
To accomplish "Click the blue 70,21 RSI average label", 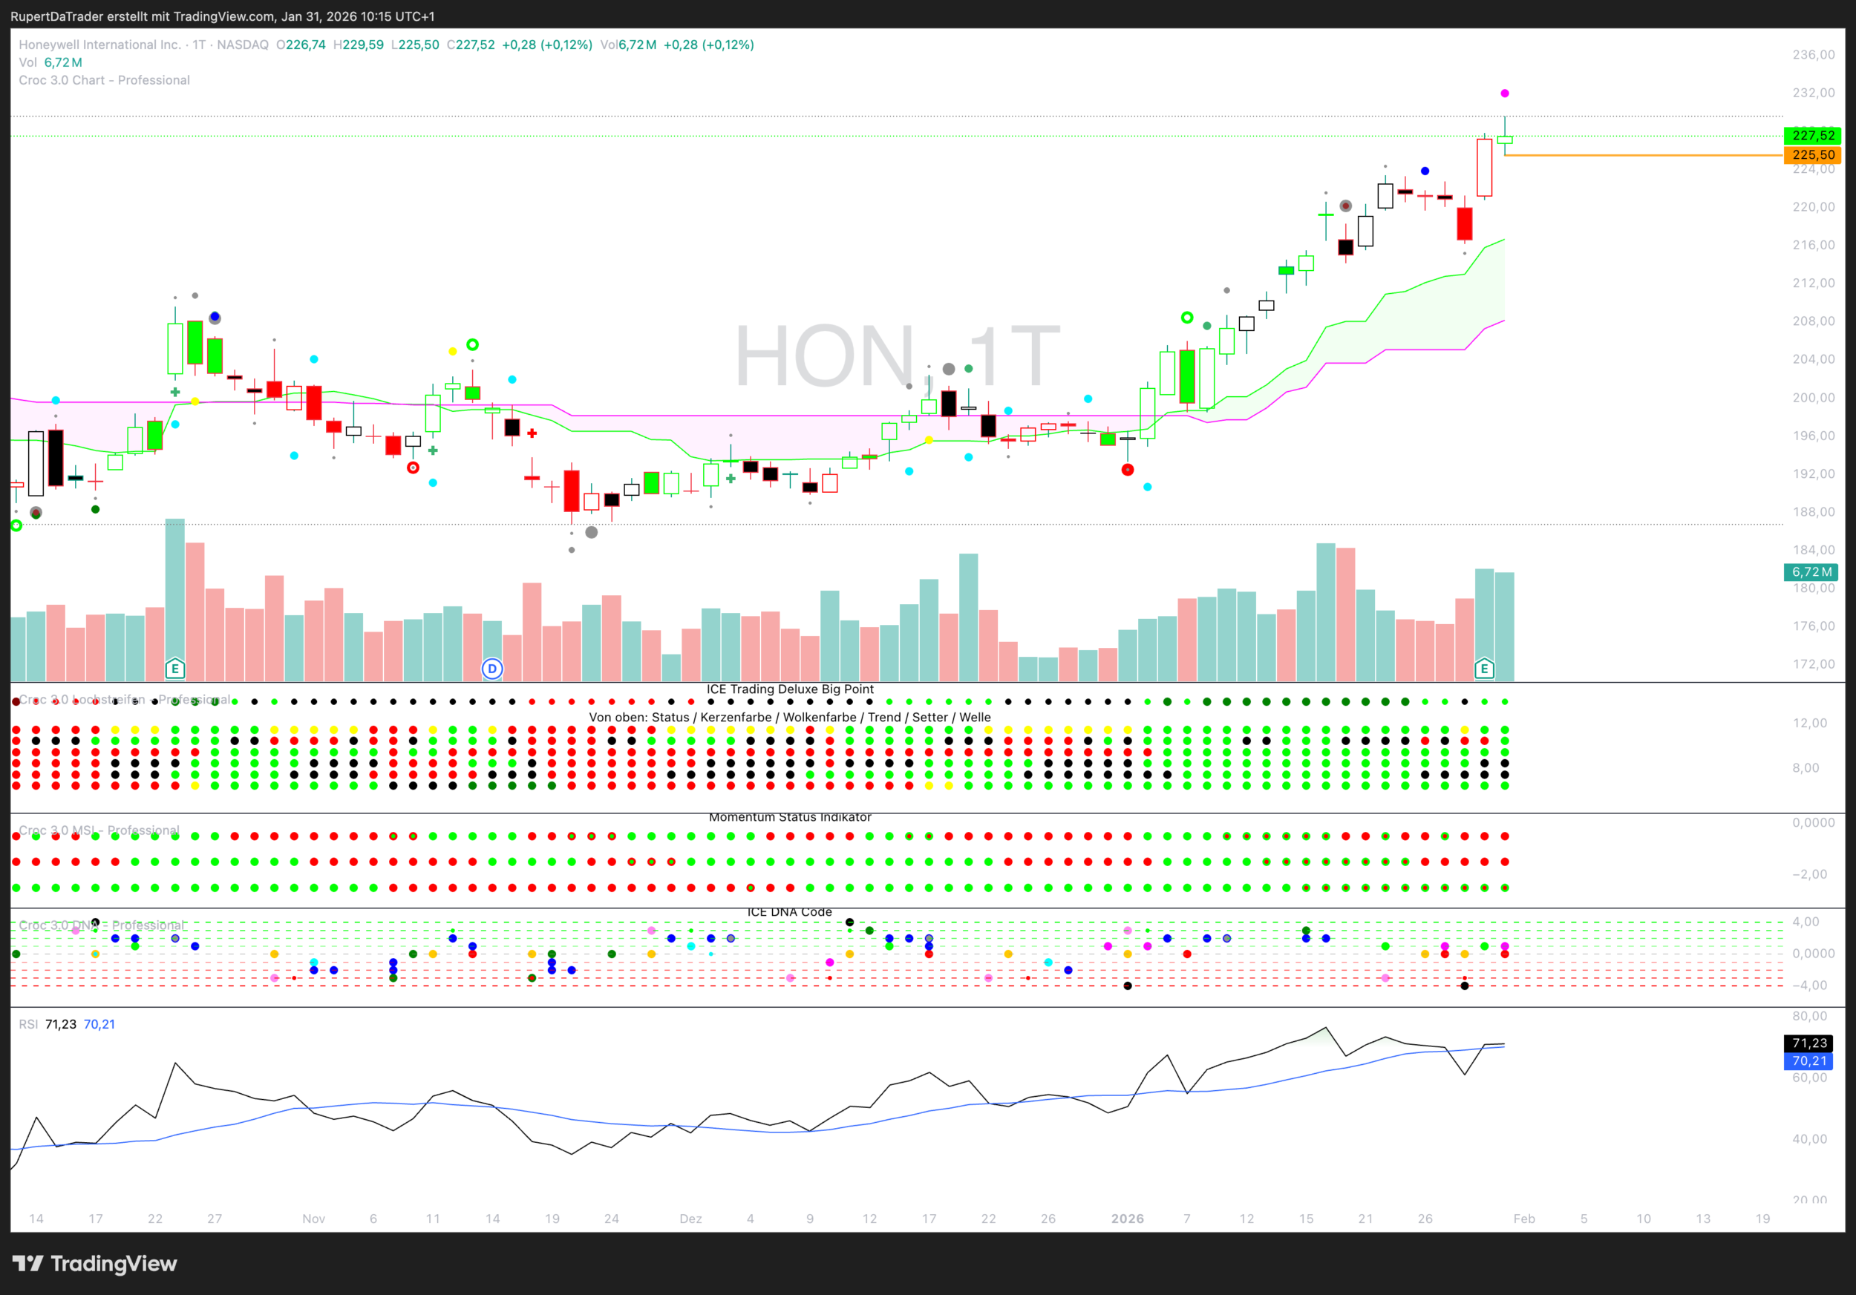I will (x=1809, y=1060).
